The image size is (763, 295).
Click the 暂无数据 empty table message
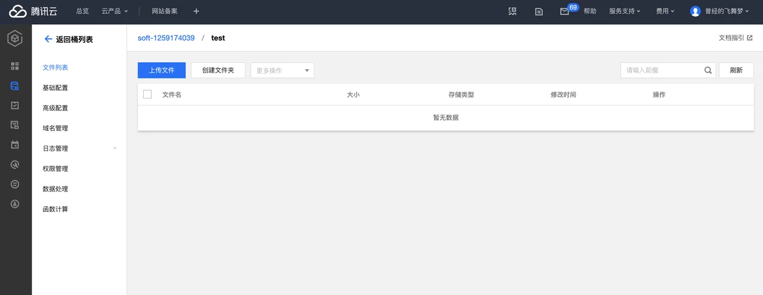pyautogui.click(x=446, y=118)
